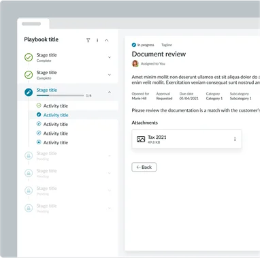Expand the second complete Stage title
This screenshot has height=258, width=260.
coord(110,75)
